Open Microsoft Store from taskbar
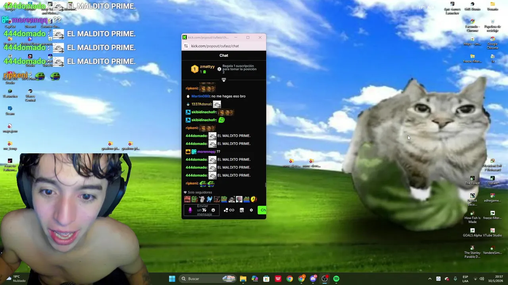This screenshot has width=508, height=285. [266, 279]
